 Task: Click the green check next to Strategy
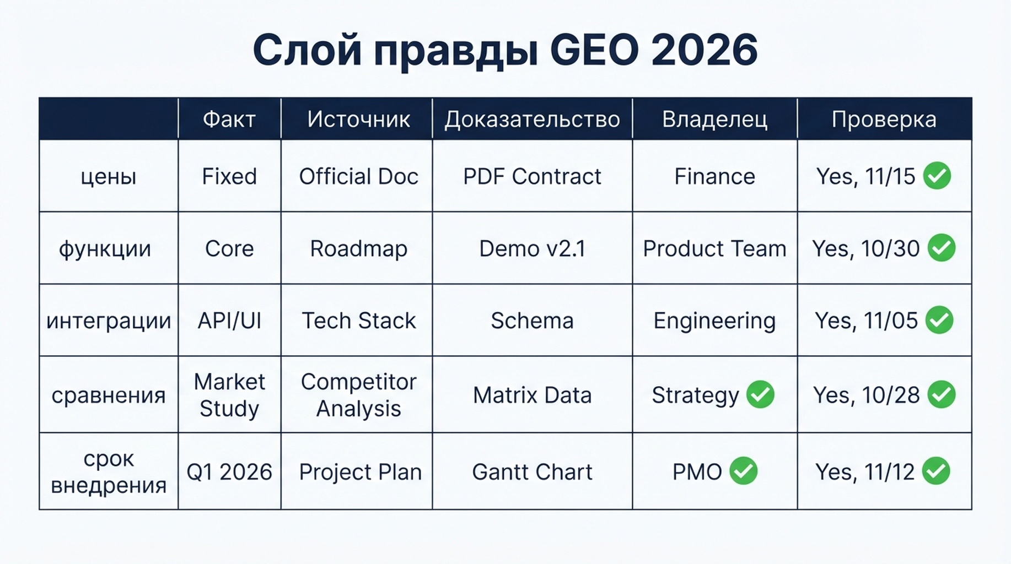tap(760, 394)
